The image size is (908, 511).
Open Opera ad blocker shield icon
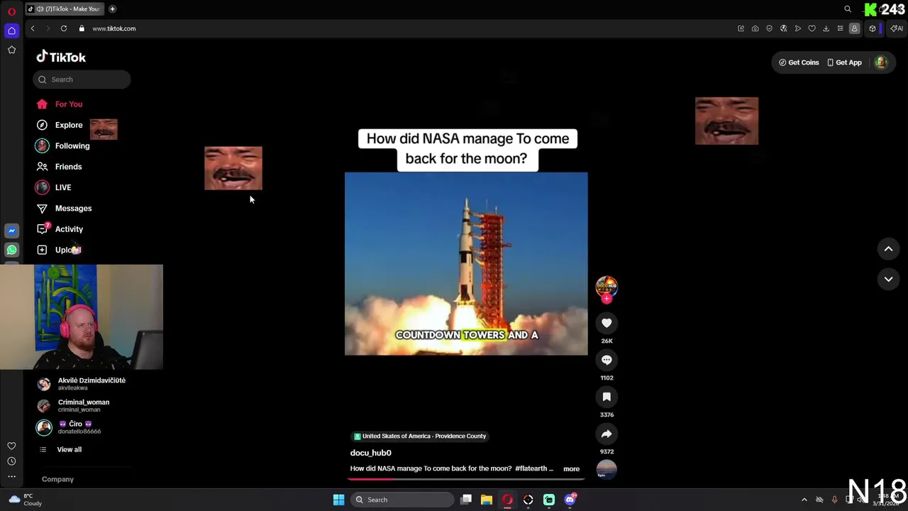[769, 28]
